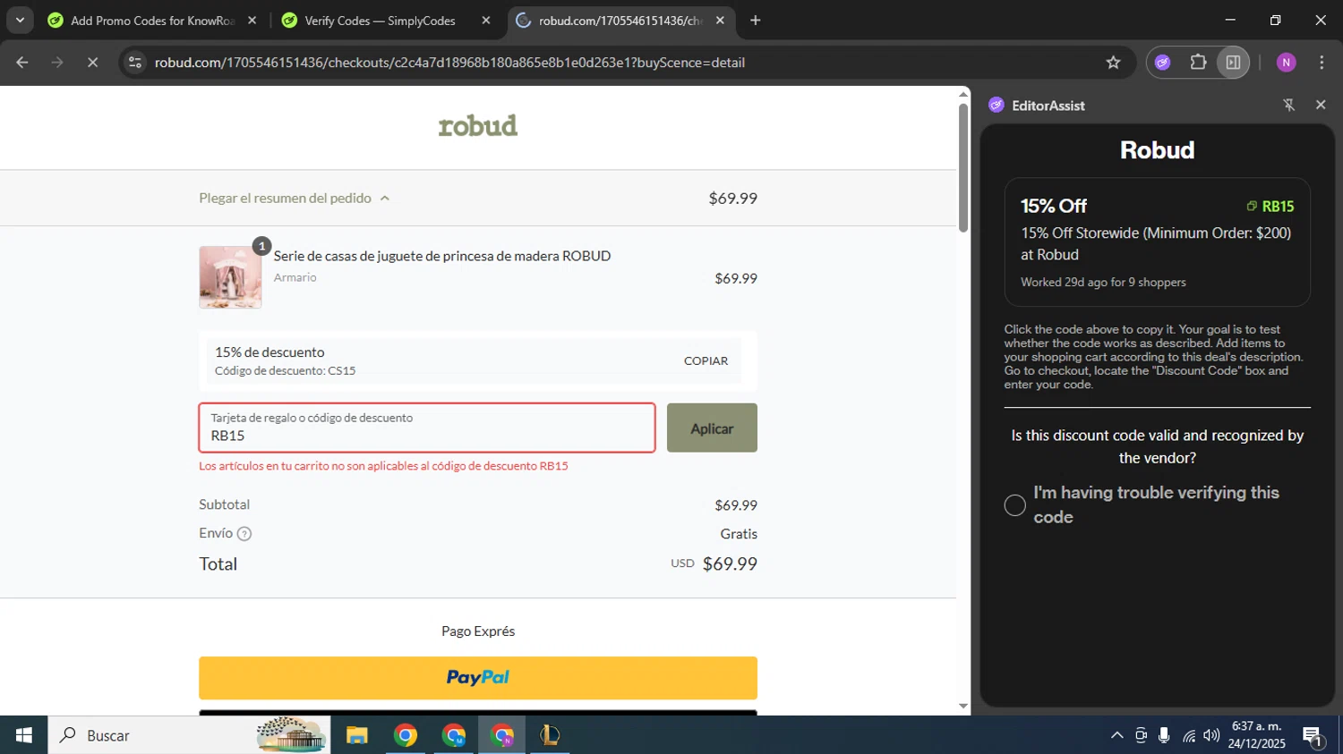Image resolution: width=1343 pixels, height=754 pixels.
Task: Open the clock showing 6:37 a. m.
Action: click(1256, 735)
